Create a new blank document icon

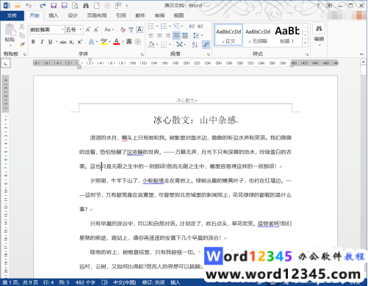(97, 5)
